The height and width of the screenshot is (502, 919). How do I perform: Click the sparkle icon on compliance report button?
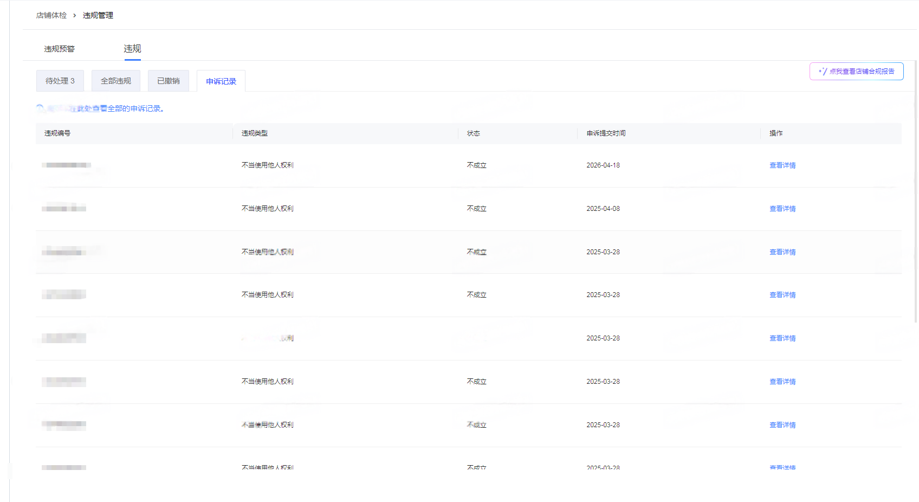tap(823, 71)
